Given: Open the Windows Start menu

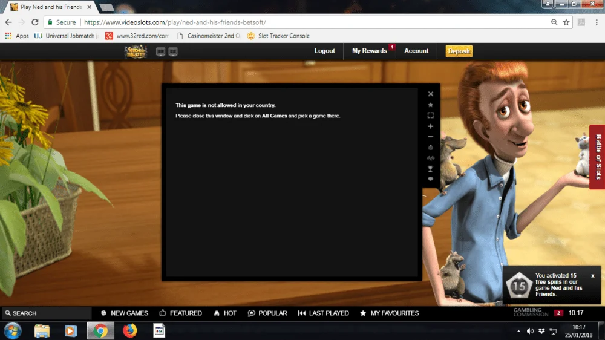Looking at the screenshot, I should click(x=12, y=331).
